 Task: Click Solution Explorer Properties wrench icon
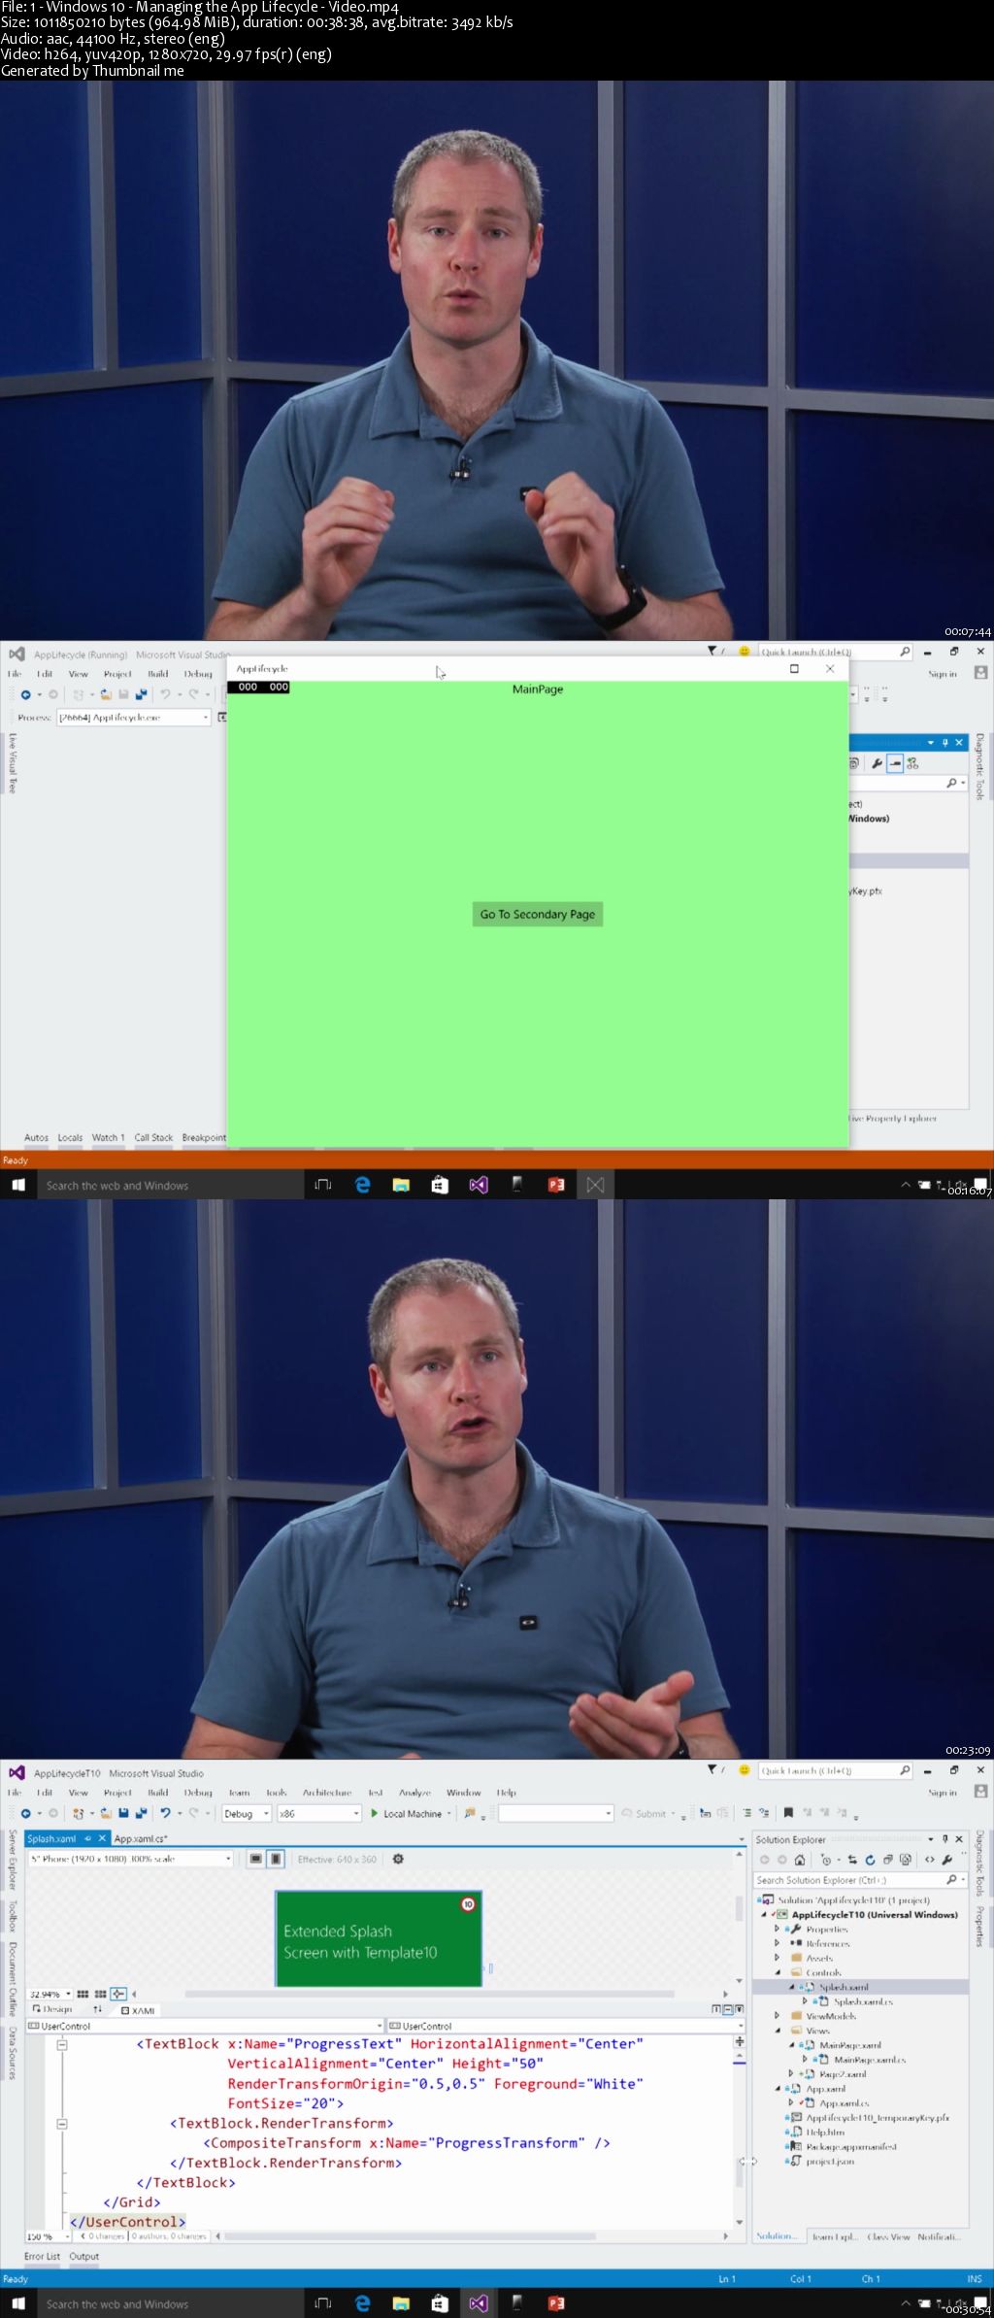pos(947,1860)
